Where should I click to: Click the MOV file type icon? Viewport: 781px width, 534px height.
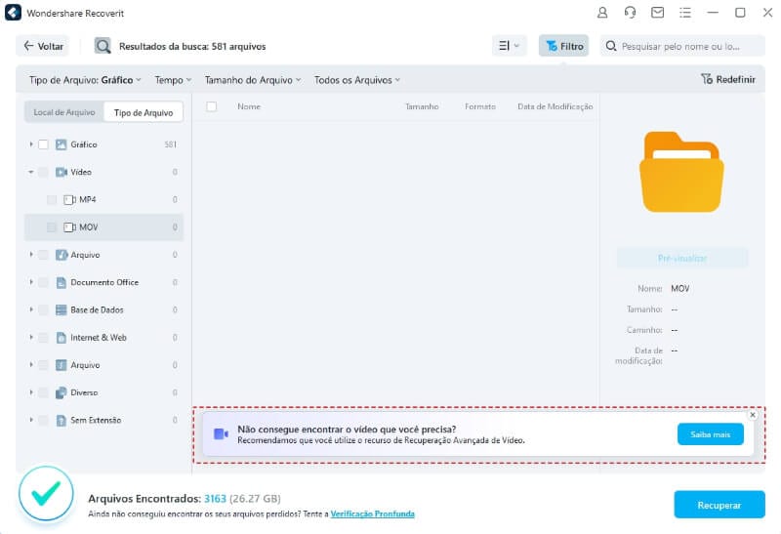pyautogui.click(x=69, y=227)
